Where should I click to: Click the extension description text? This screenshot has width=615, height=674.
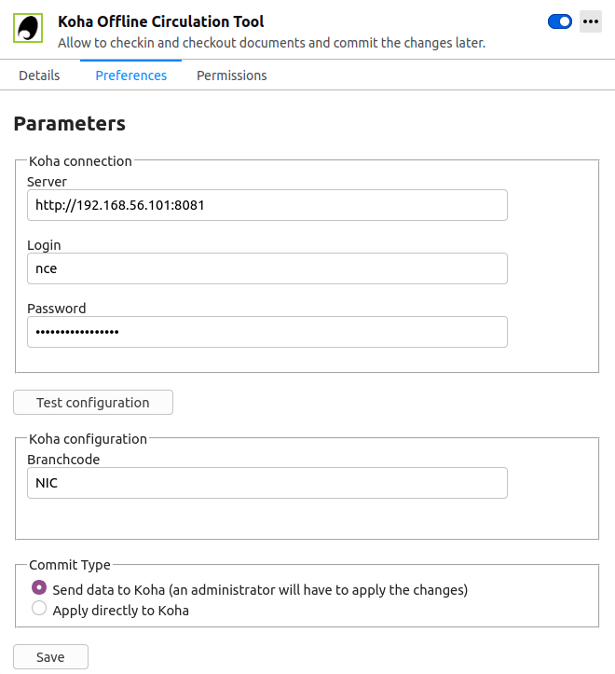(x=271, y=43)
